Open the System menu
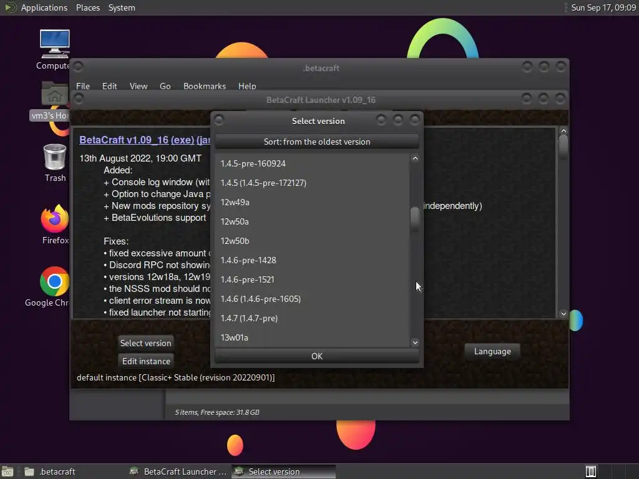The height and width of the screenshot is (479, 639). coord(122,7)
